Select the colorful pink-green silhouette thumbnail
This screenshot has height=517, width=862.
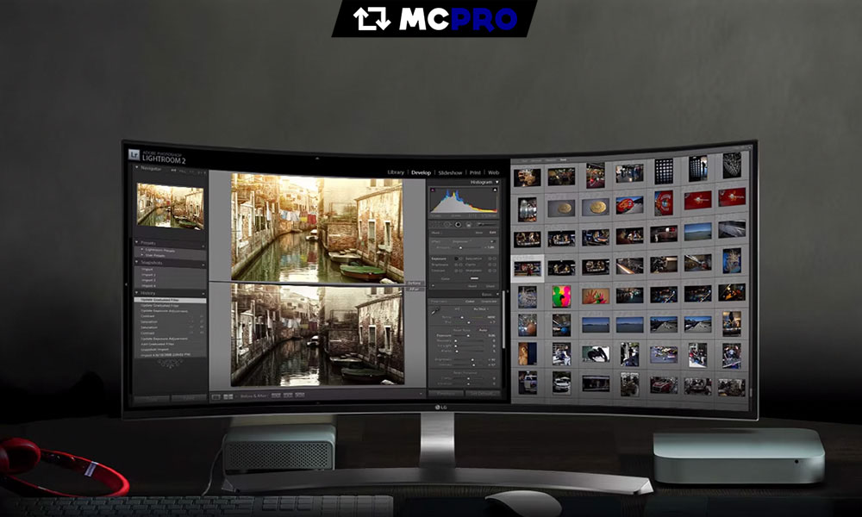coord(561,295)
